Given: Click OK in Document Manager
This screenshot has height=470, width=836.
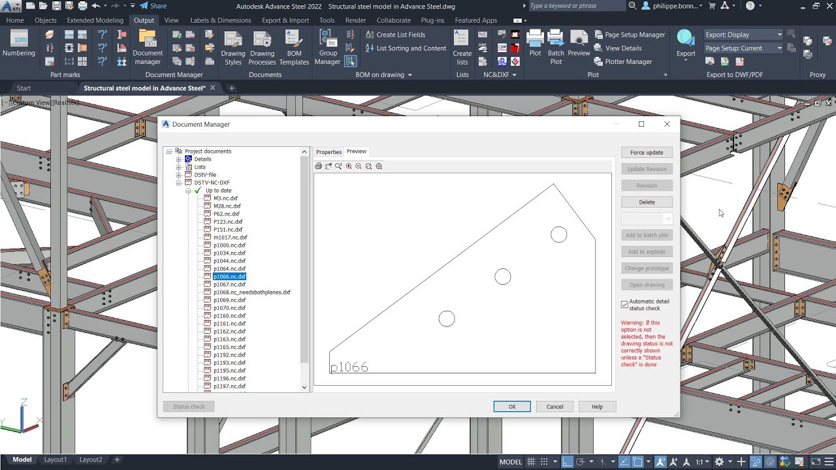Looking at the screenshot, I should [512, 407].
